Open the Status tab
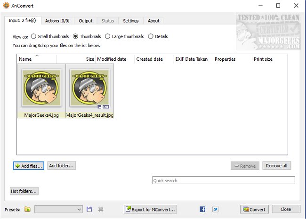Screen dimensions: 306x219 click(107, 21)
